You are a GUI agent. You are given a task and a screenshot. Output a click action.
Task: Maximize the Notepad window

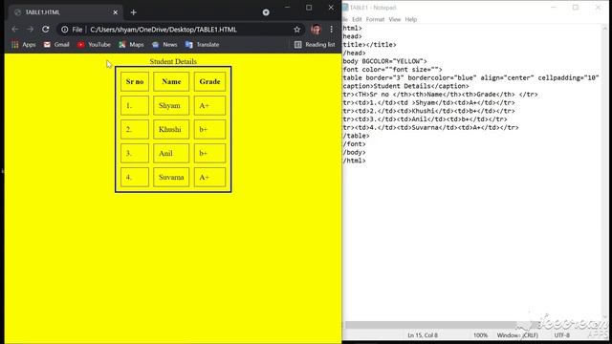point(576,8)
